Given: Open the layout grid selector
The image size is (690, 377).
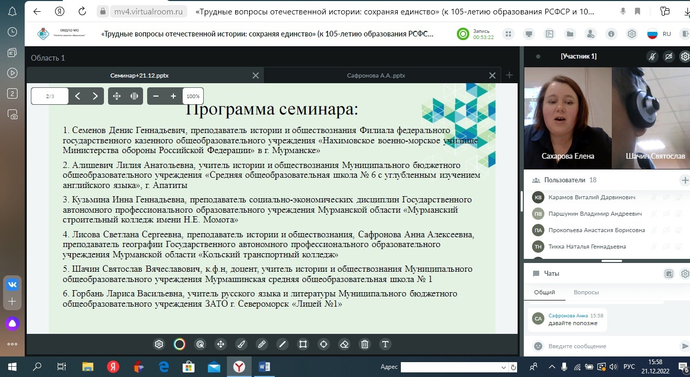Looking at the screenshot, I should [508, 34].
